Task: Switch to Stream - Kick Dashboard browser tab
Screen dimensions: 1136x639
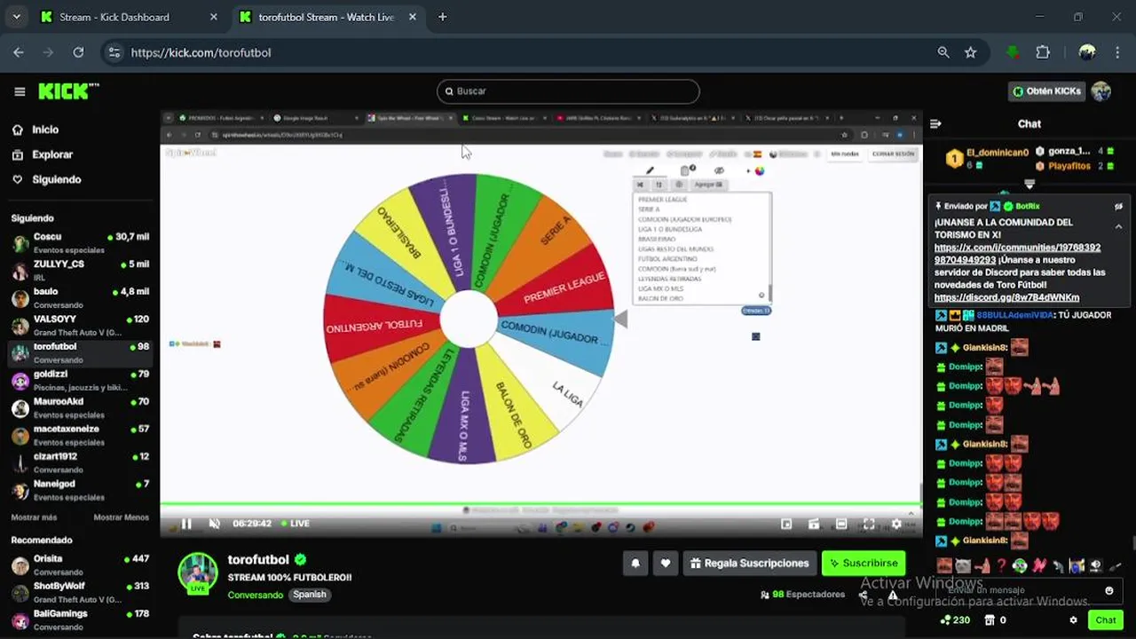Action: coord(129,17)
